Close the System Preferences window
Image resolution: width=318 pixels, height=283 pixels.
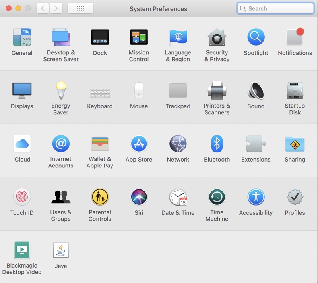(x=8, y=8)
